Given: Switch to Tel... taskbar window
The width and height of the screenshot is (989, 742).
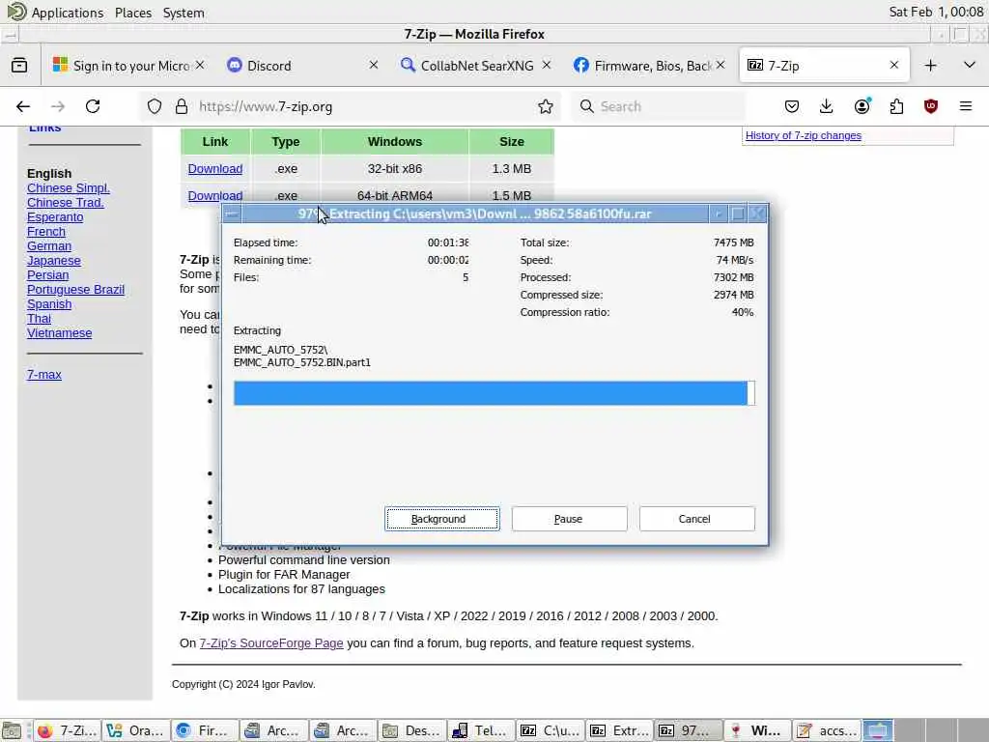Looking at the screenshot, I should (481, 730).
